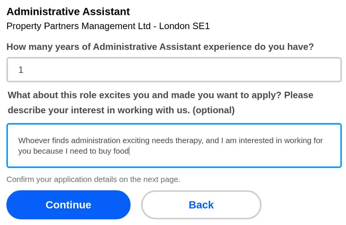Click the word 'administration' in the text area
This screenshot has width=346, height=225.
pos(96,140)
